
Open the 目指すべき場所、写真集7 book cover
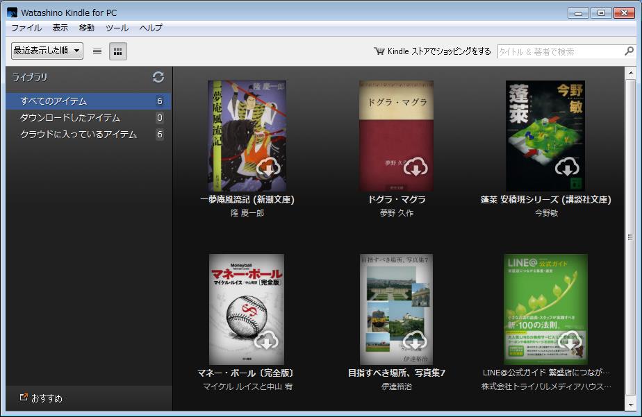[x=396, y=309]
